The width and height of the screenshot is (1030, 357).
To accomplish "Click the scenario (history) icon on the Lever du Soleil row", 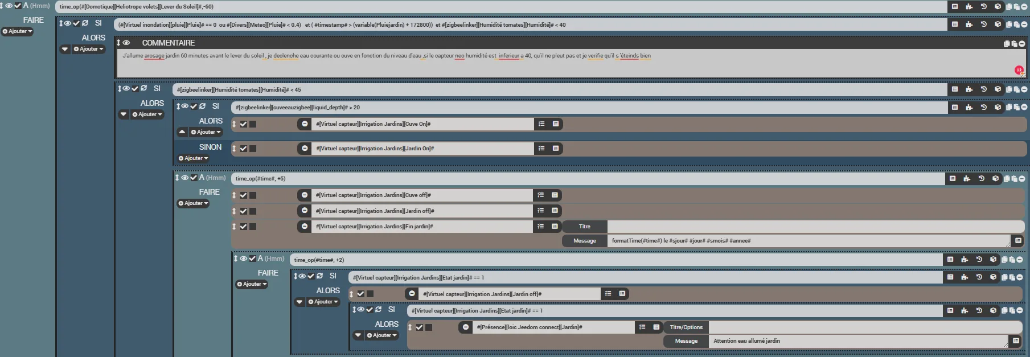I will point(983,7).
